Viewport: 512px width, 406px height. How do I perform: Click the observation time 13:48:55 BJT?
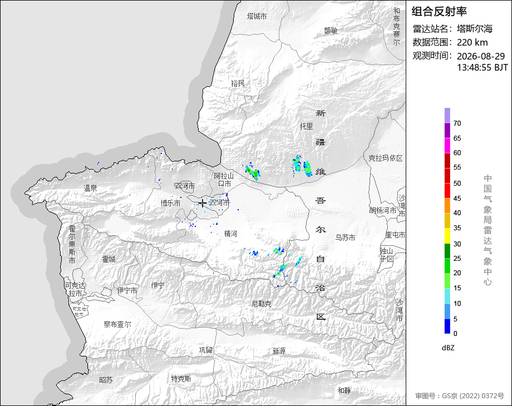(x=483, y=67)
